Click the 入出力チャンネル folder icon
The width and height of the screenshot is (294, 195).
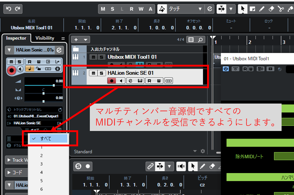(x=76, y=49)
